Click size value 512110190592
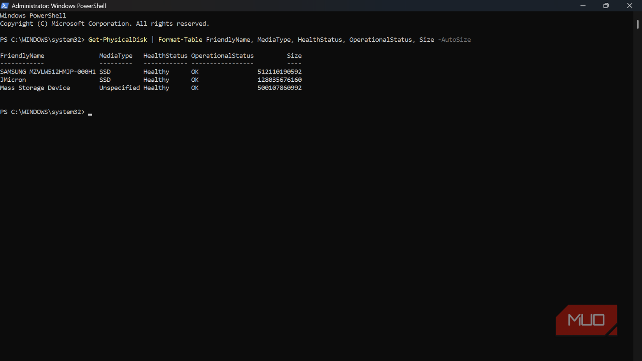642x361 pixels. pyautogui.click(x=279, y=72)
